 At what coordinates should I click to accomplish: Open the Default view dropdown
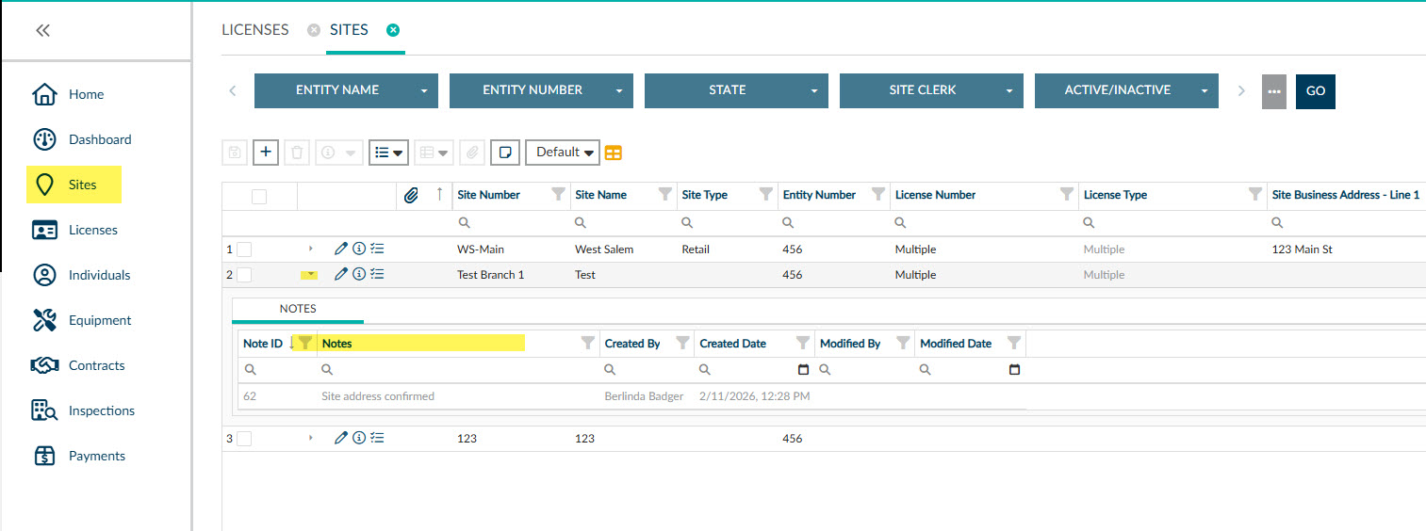[x=562, y=152]
